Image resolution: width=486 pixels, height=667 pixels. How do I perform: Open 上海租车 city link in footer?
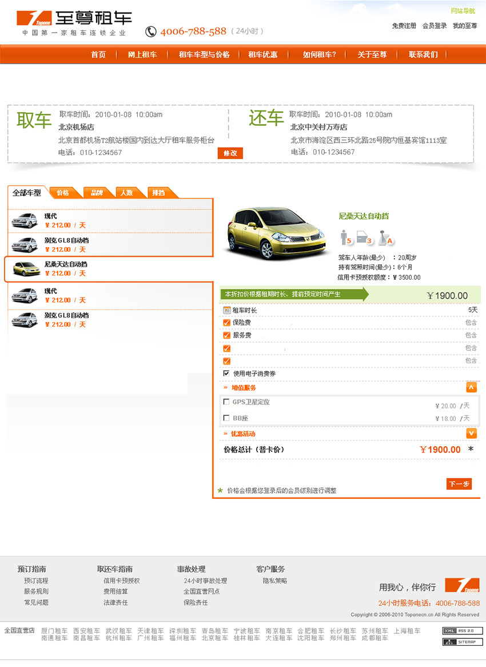coord(407,631)
